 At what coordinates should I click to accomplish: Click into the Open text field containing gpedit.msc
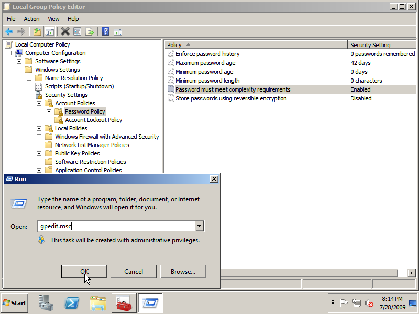point(116,226)
